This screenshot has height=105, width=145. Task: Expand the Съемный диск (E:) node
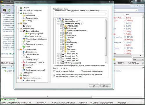tap(58, 54)
